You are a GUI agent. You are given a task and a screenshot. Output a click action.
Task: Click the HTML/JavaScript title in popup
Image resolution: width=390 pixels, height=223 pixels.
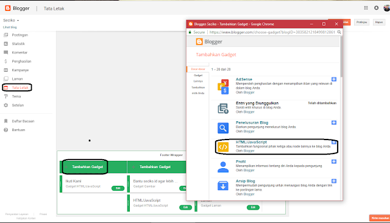click(x=251, y=142)
